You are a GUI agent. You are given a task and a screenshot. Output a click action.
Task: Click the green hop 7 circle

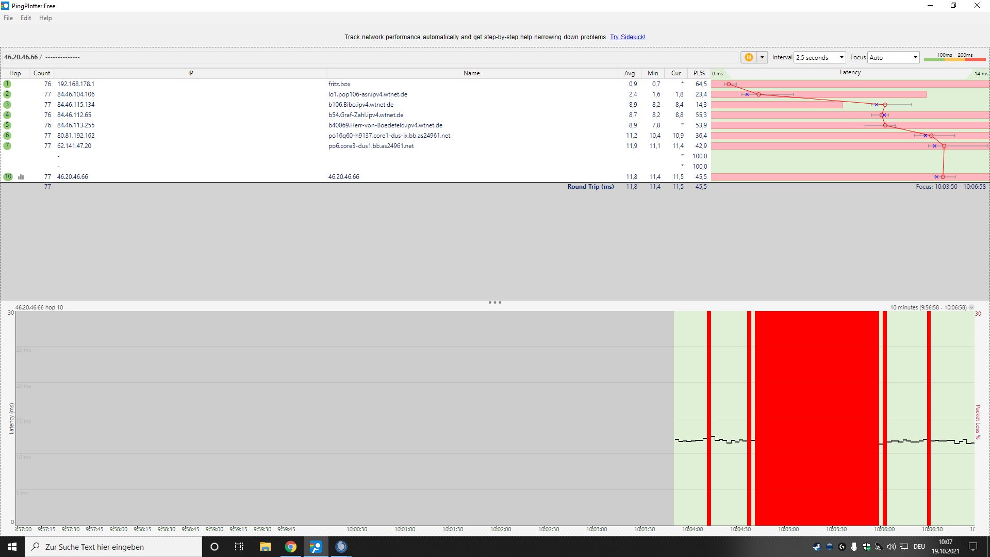[7, 146]
